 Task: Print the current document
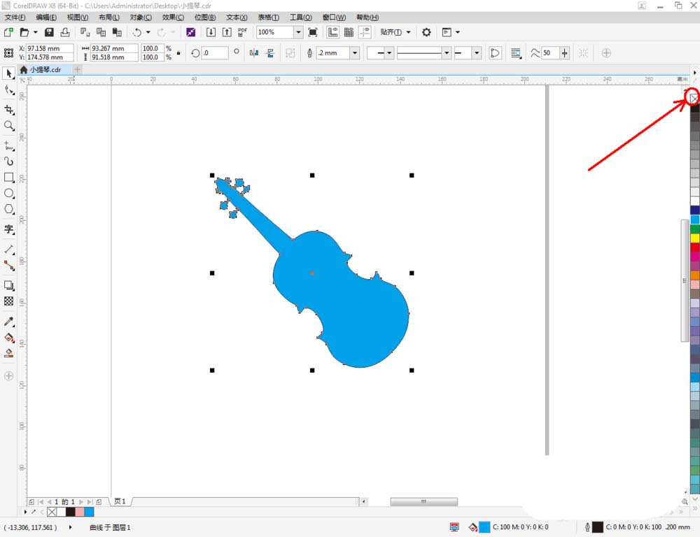pos(65,32)
